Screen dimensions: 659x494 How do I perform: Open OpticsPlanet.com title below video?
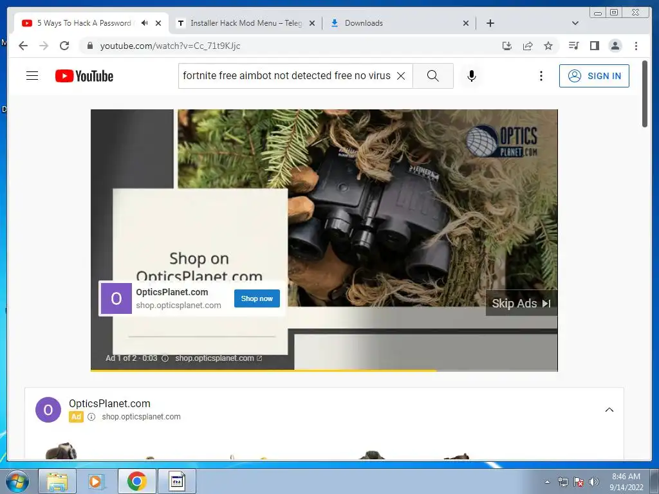(x=109, y=403)
